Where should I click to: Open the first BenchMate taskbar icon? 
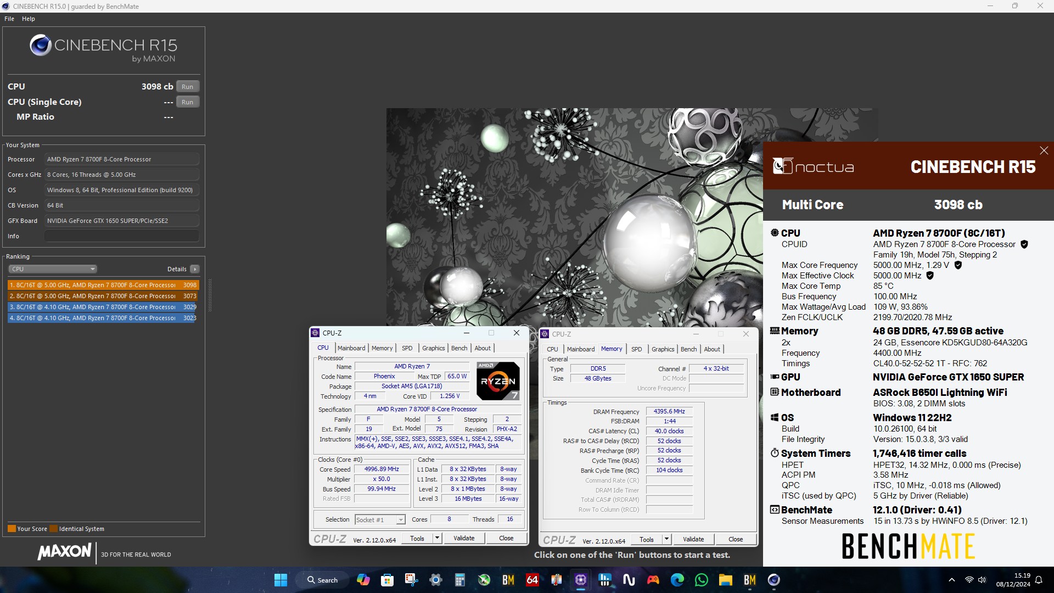(x=508, y=580)
